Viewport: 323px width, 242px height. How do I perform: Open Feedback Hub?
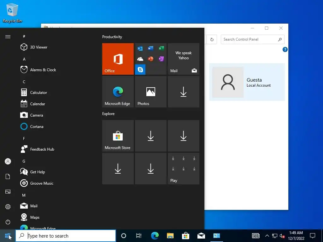[x=37, y=149]
